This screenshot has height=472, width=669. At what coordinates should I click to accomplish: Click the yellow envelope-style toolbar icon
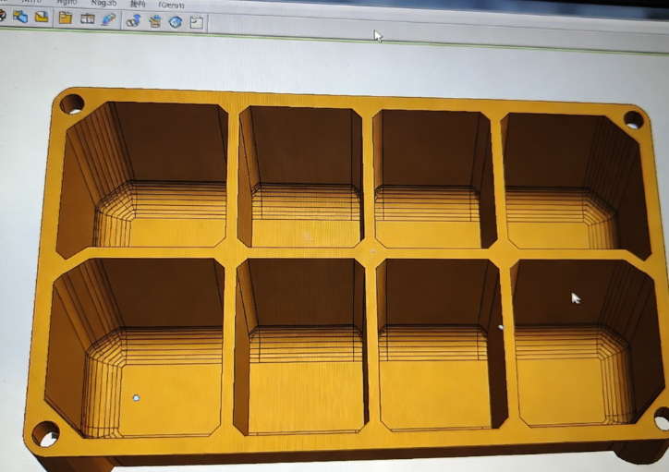(42, 17)
